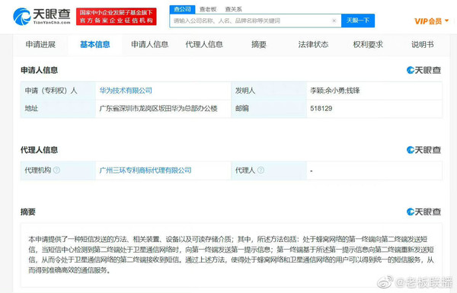Open the VIP会员 dropdown
The width and height of the screenshot is (457, 293).
click(x=431, y=21)
